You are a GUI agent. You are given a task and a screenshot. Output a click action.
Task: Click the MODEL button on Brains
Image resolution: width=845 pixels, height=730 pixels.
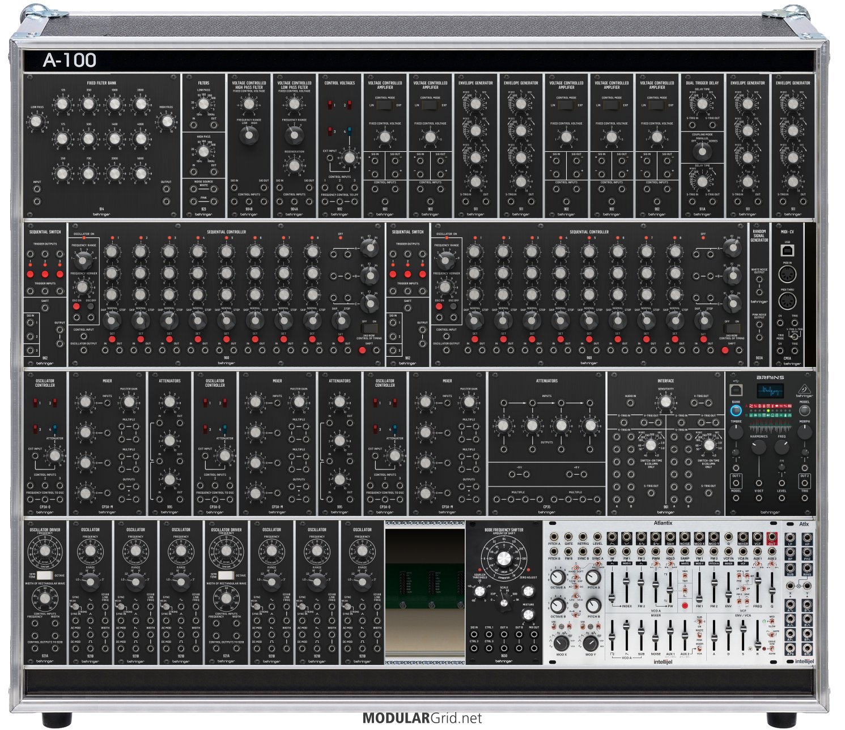click(x=804, y=410)
